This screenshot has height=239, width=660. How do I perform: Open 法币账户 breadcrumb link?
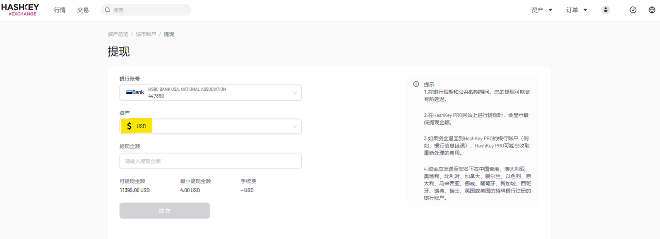pos(146,34)
